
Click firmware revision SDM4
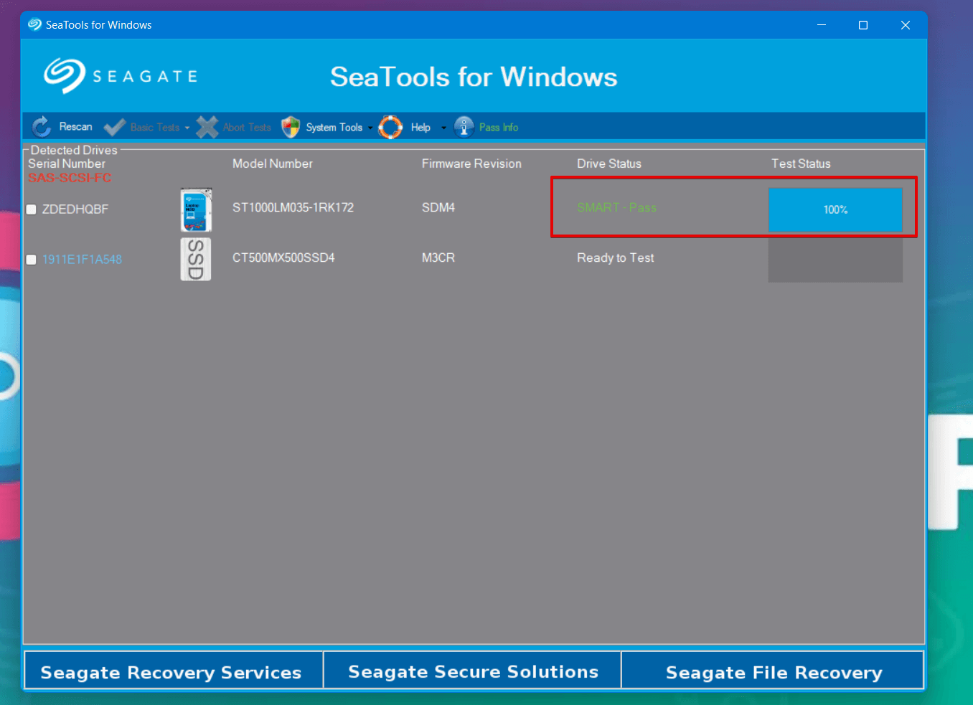point(438,207)
